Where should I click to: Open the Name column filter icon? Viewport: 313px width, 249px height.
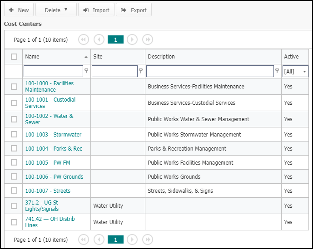(x=86, y=71)
